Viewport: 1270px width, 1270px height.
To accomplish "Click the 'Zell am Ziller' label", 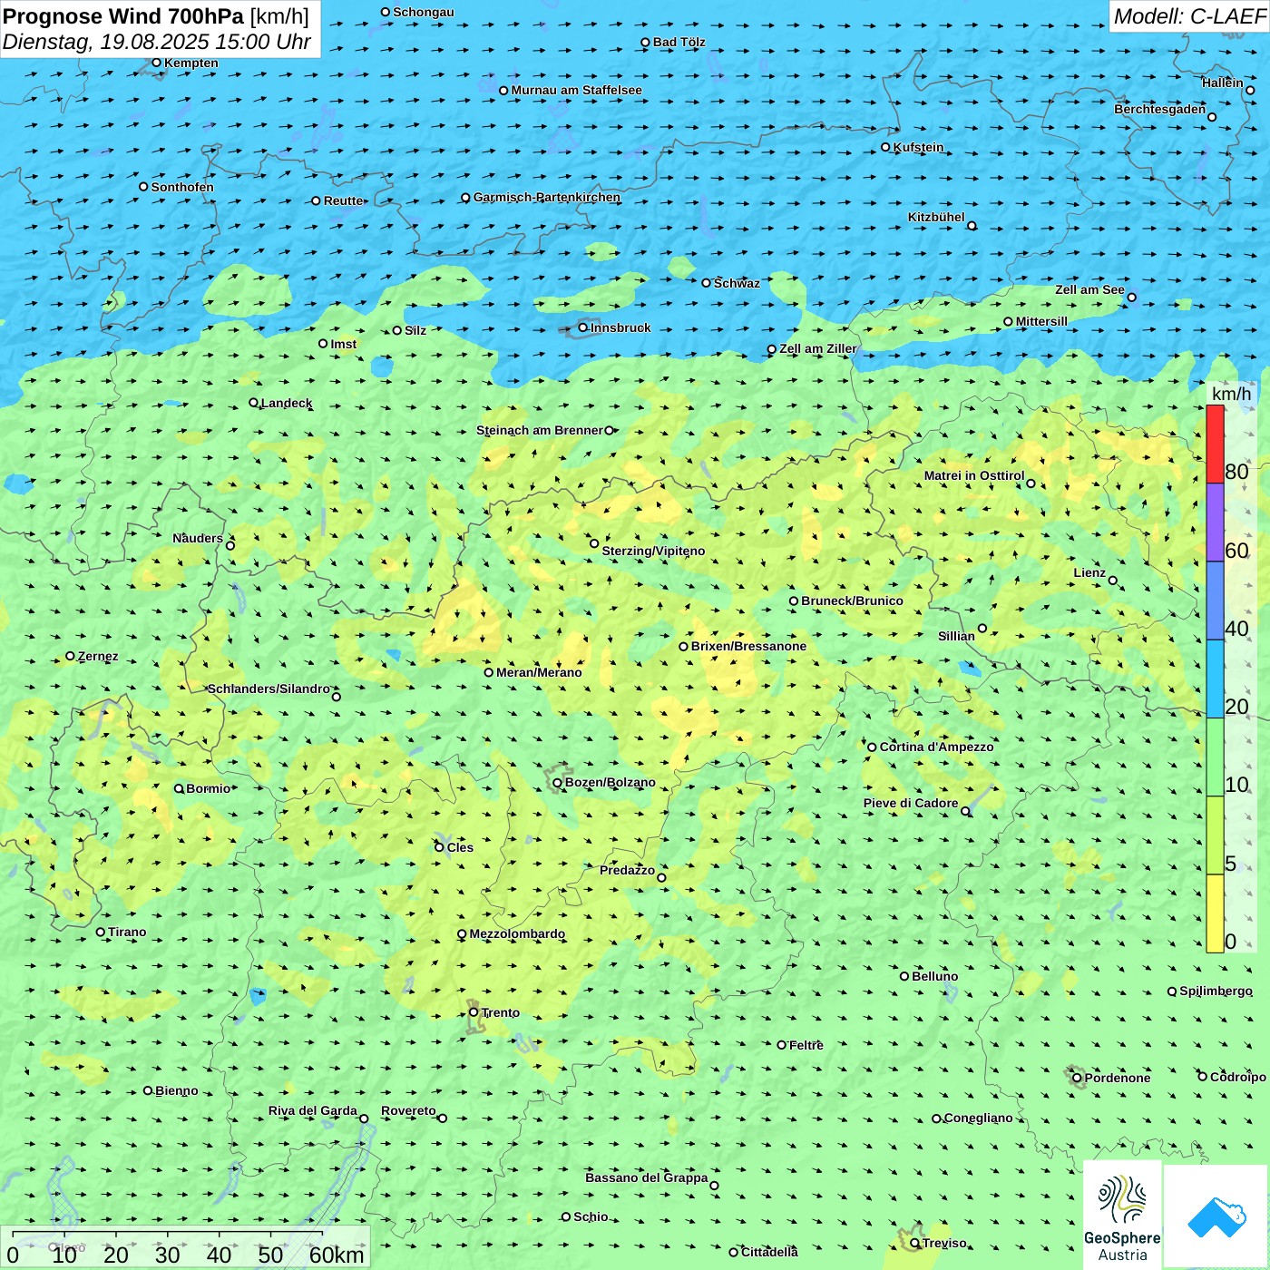I will coord(818,348).
